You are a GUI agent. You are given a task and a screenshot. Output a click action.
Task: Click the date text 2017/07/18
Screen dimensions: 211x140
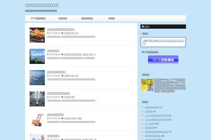55,118
